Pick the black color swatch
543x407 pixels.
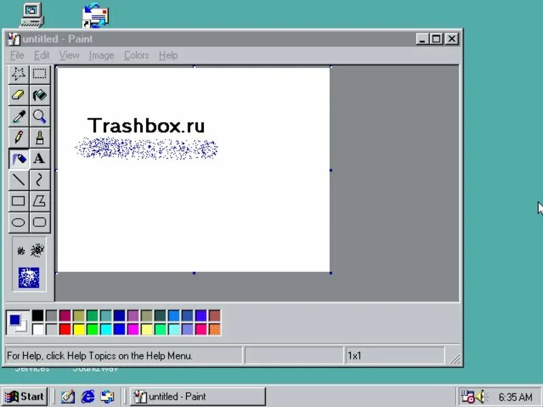point(38,316)
